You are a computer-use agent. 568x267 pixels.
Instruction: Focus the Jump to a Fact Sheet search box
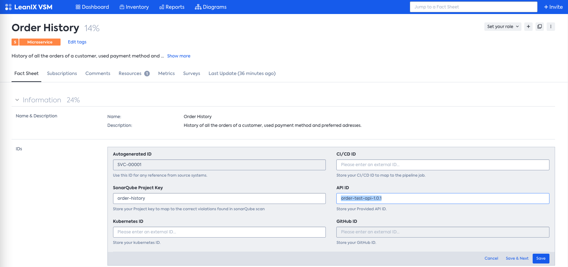click(474, 7)
